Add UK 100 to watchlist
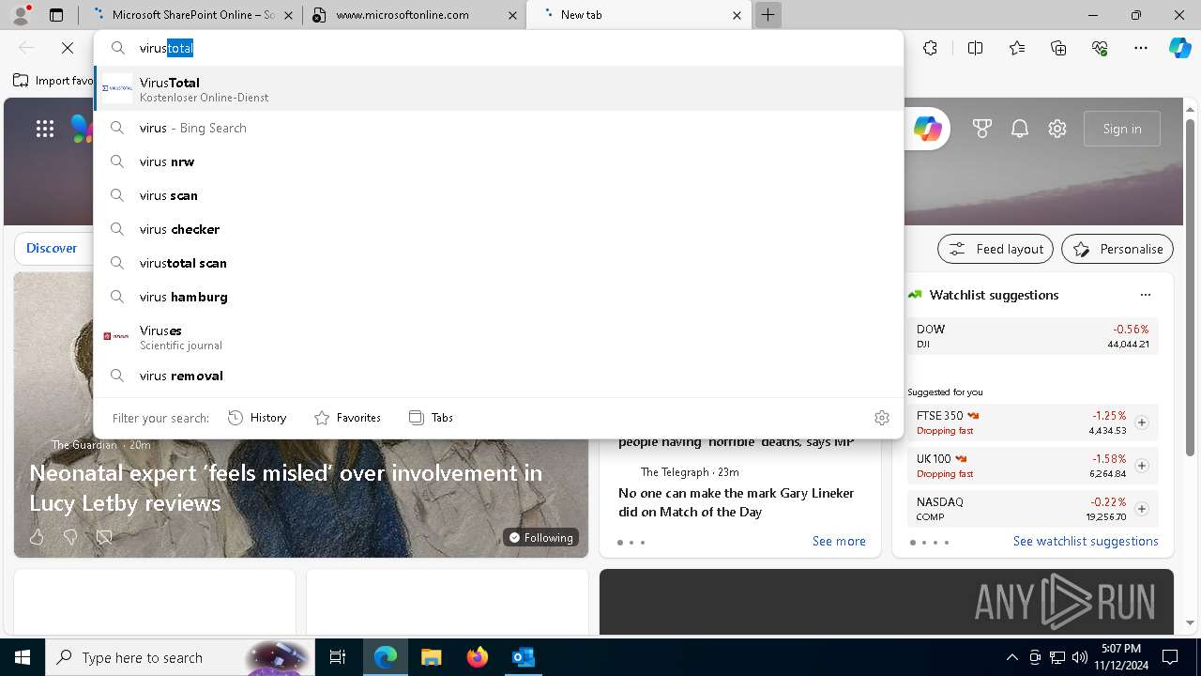Screen dimensions: 1201x676 1141,466
